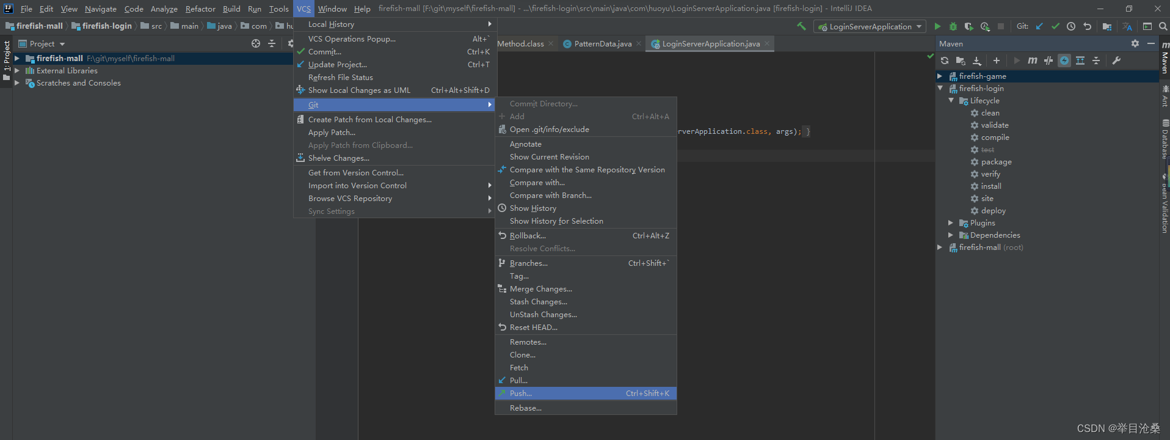Collapse all in Maven toolbar

click(1096, 61)
